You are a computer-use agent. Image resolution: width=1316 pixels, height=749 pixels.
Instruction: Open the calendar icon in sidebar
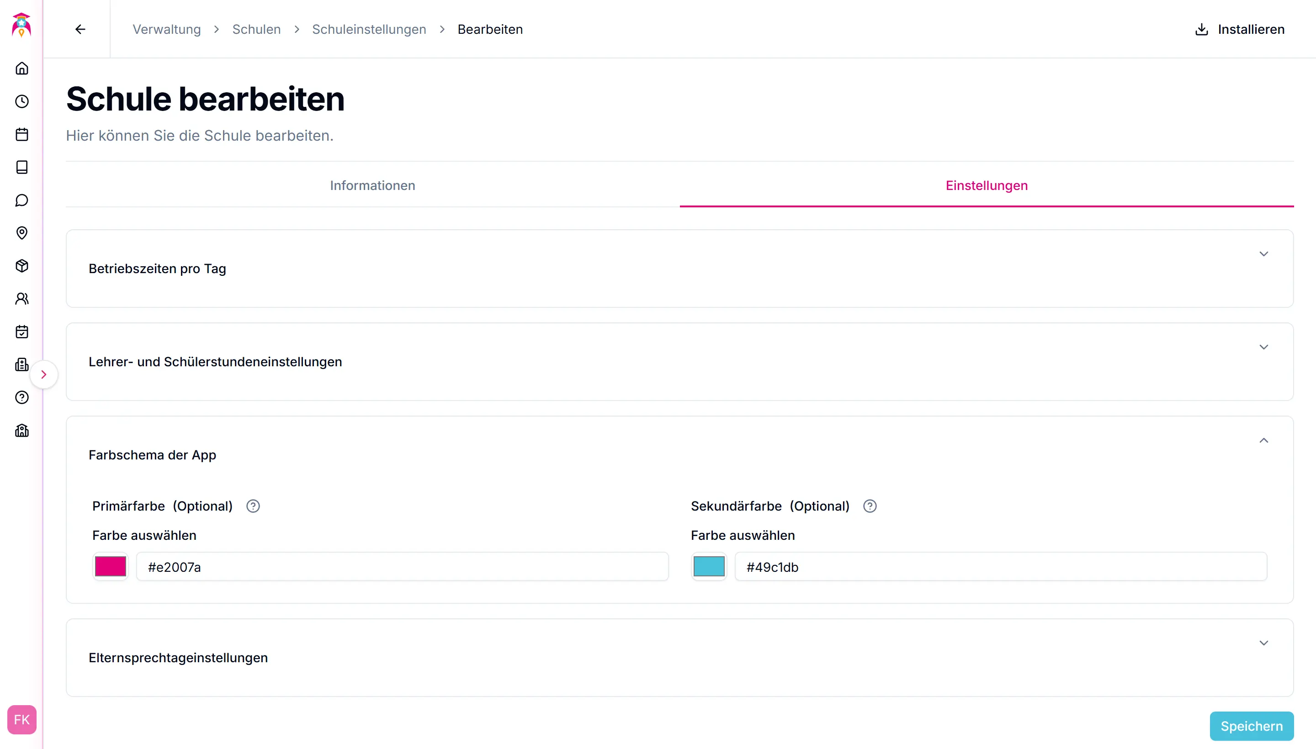pyautogui.click(x=21, y=134)
